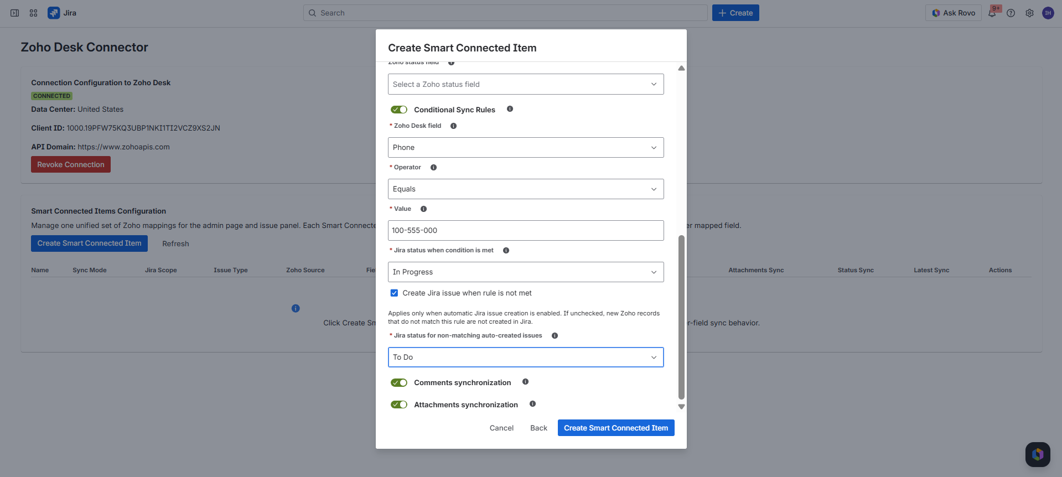This screenshot has width=1062, height=477.
Task: Click the Ask Rovo button
Action: coord(954,13)
